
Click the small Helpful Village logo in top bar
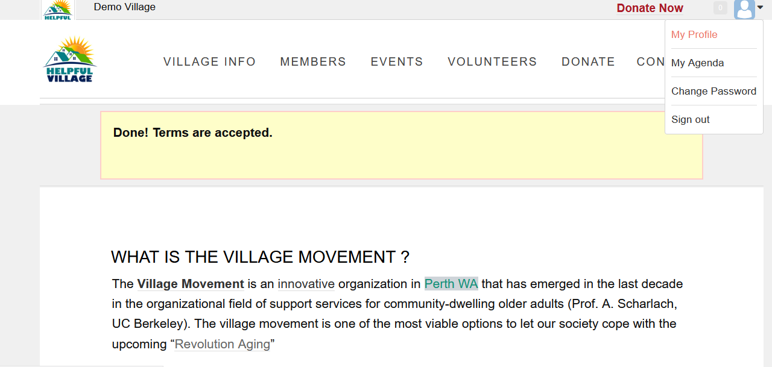click(x=58, y=10)
